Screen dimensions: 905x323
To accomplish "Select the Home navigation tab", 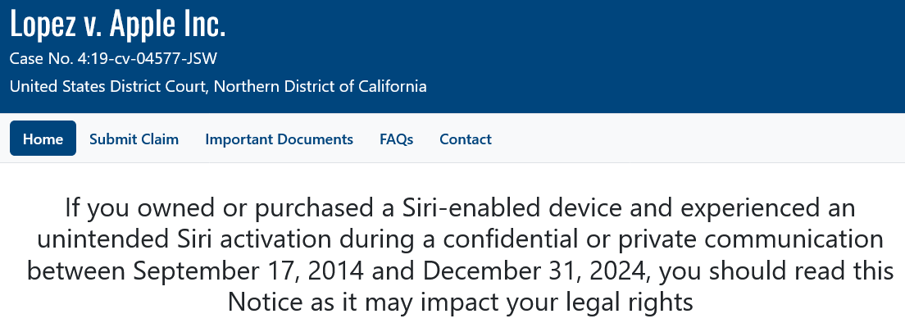I will click(43, 139).
